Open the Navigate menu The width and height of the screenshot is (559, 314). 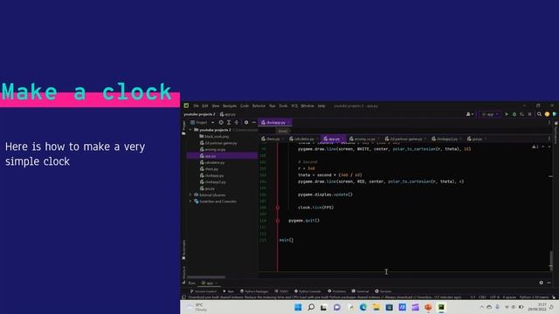(230, 106)
